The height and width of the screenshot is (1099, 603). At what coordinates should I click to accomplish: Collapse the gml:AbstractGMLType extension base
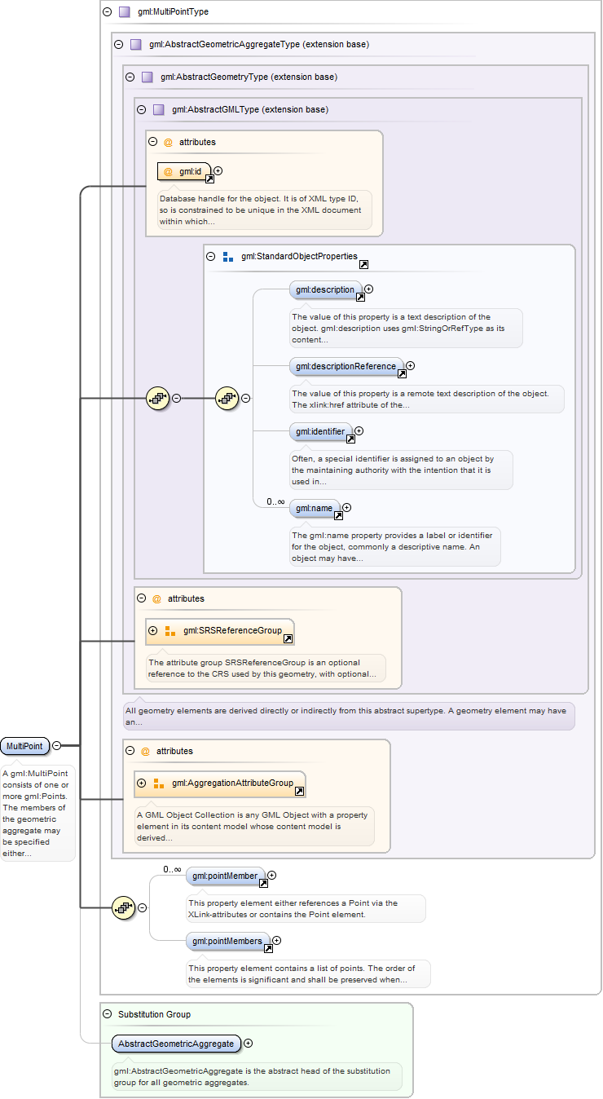tap(141, 109)
